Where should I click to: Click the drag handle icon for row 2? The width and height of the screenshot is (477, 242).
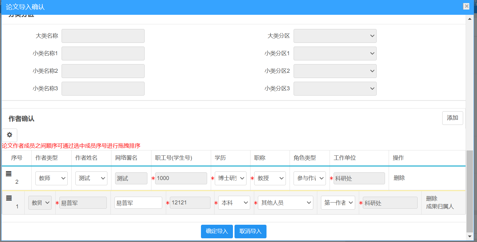[9, 174]
